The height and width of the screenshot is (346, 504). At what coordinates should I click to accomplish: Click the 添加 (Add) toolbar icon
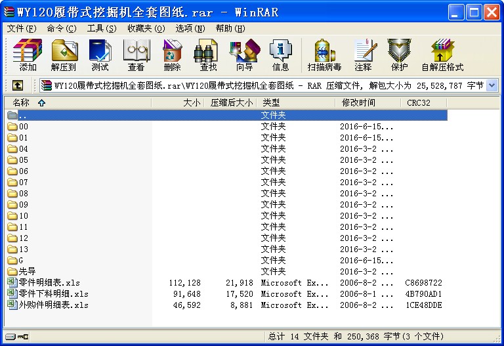point(28,55)
